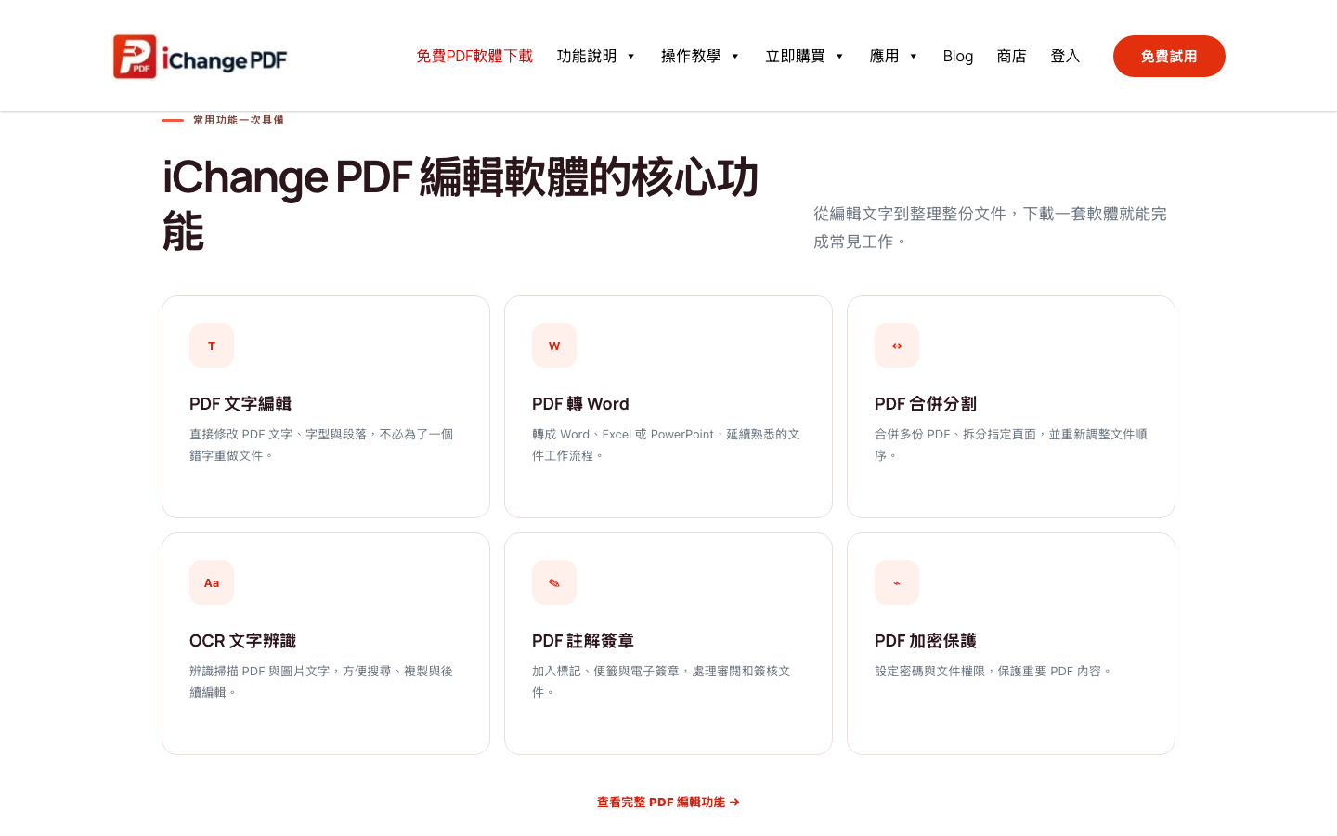Click the 常用功能一次具備 label
The height and width of the screenshot is (836, 1337).
(x=239, y=120)
